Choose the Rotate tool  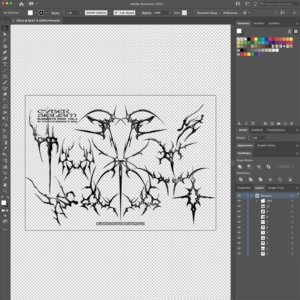pyautogui.click(x=5, y=100)
